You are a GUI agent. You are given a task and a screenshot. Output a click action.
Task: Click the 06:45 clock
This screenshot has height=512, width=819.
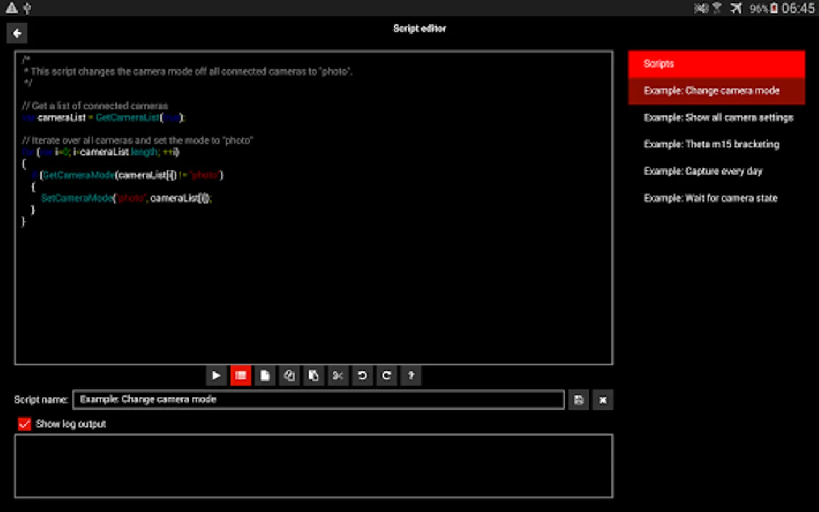pyautogui.click(x=798, y=8)
